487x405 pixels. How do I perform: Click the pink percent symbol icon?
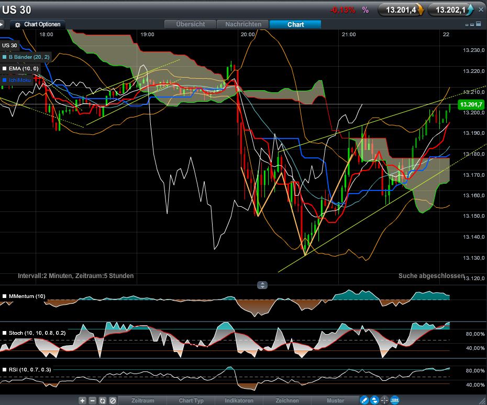[x=366, y=10]
